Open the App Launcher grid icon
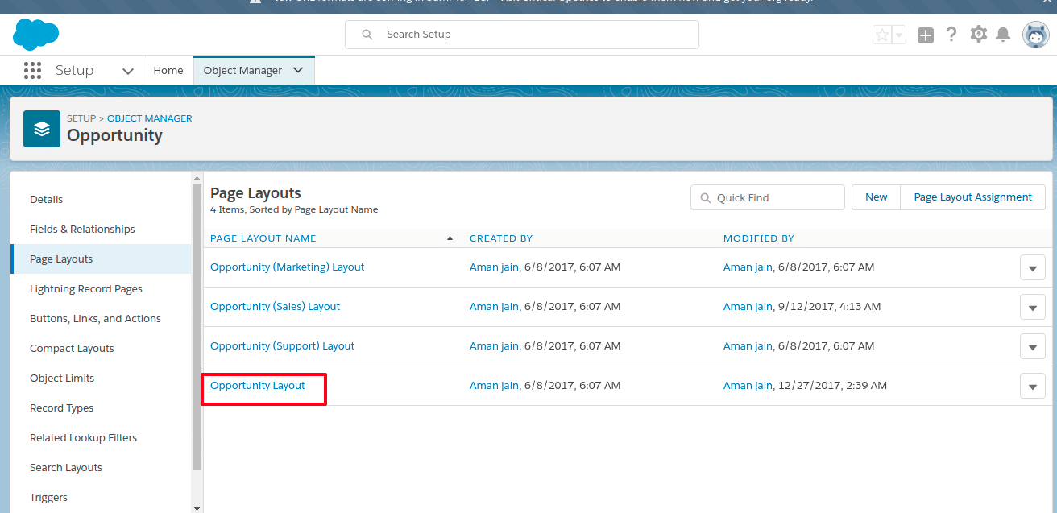The width and height of the screenshot is (1057, 513). (x=32, y=71)
